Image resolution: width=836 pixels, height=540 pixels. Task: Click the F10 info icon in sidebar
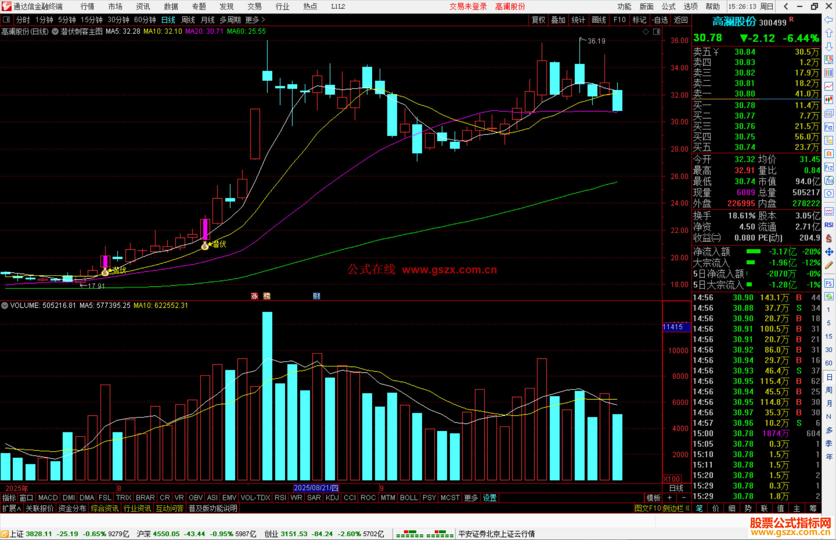(829, 127)
